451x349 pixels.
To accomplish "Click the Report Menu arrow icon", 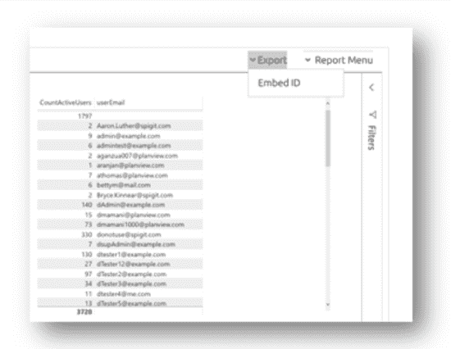I will point(307,60).
